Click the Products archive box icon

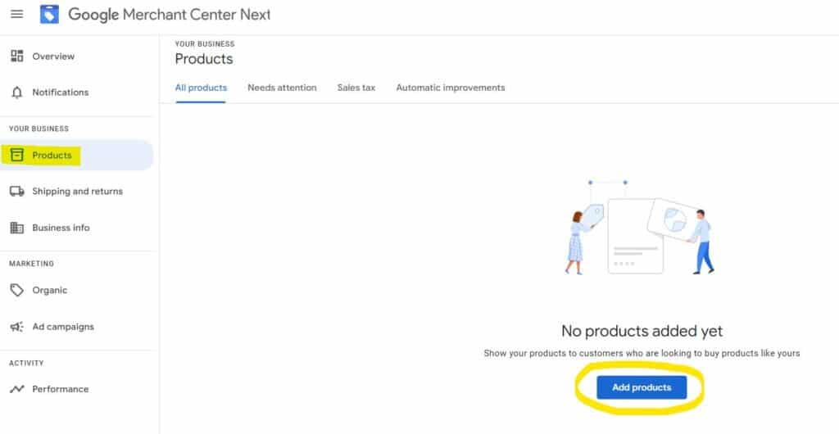click(x=17, y=155)
